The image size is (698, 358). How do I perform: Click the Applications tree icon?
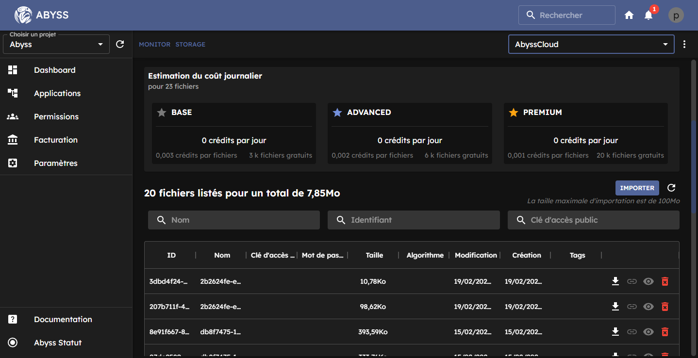click(13, 93)
